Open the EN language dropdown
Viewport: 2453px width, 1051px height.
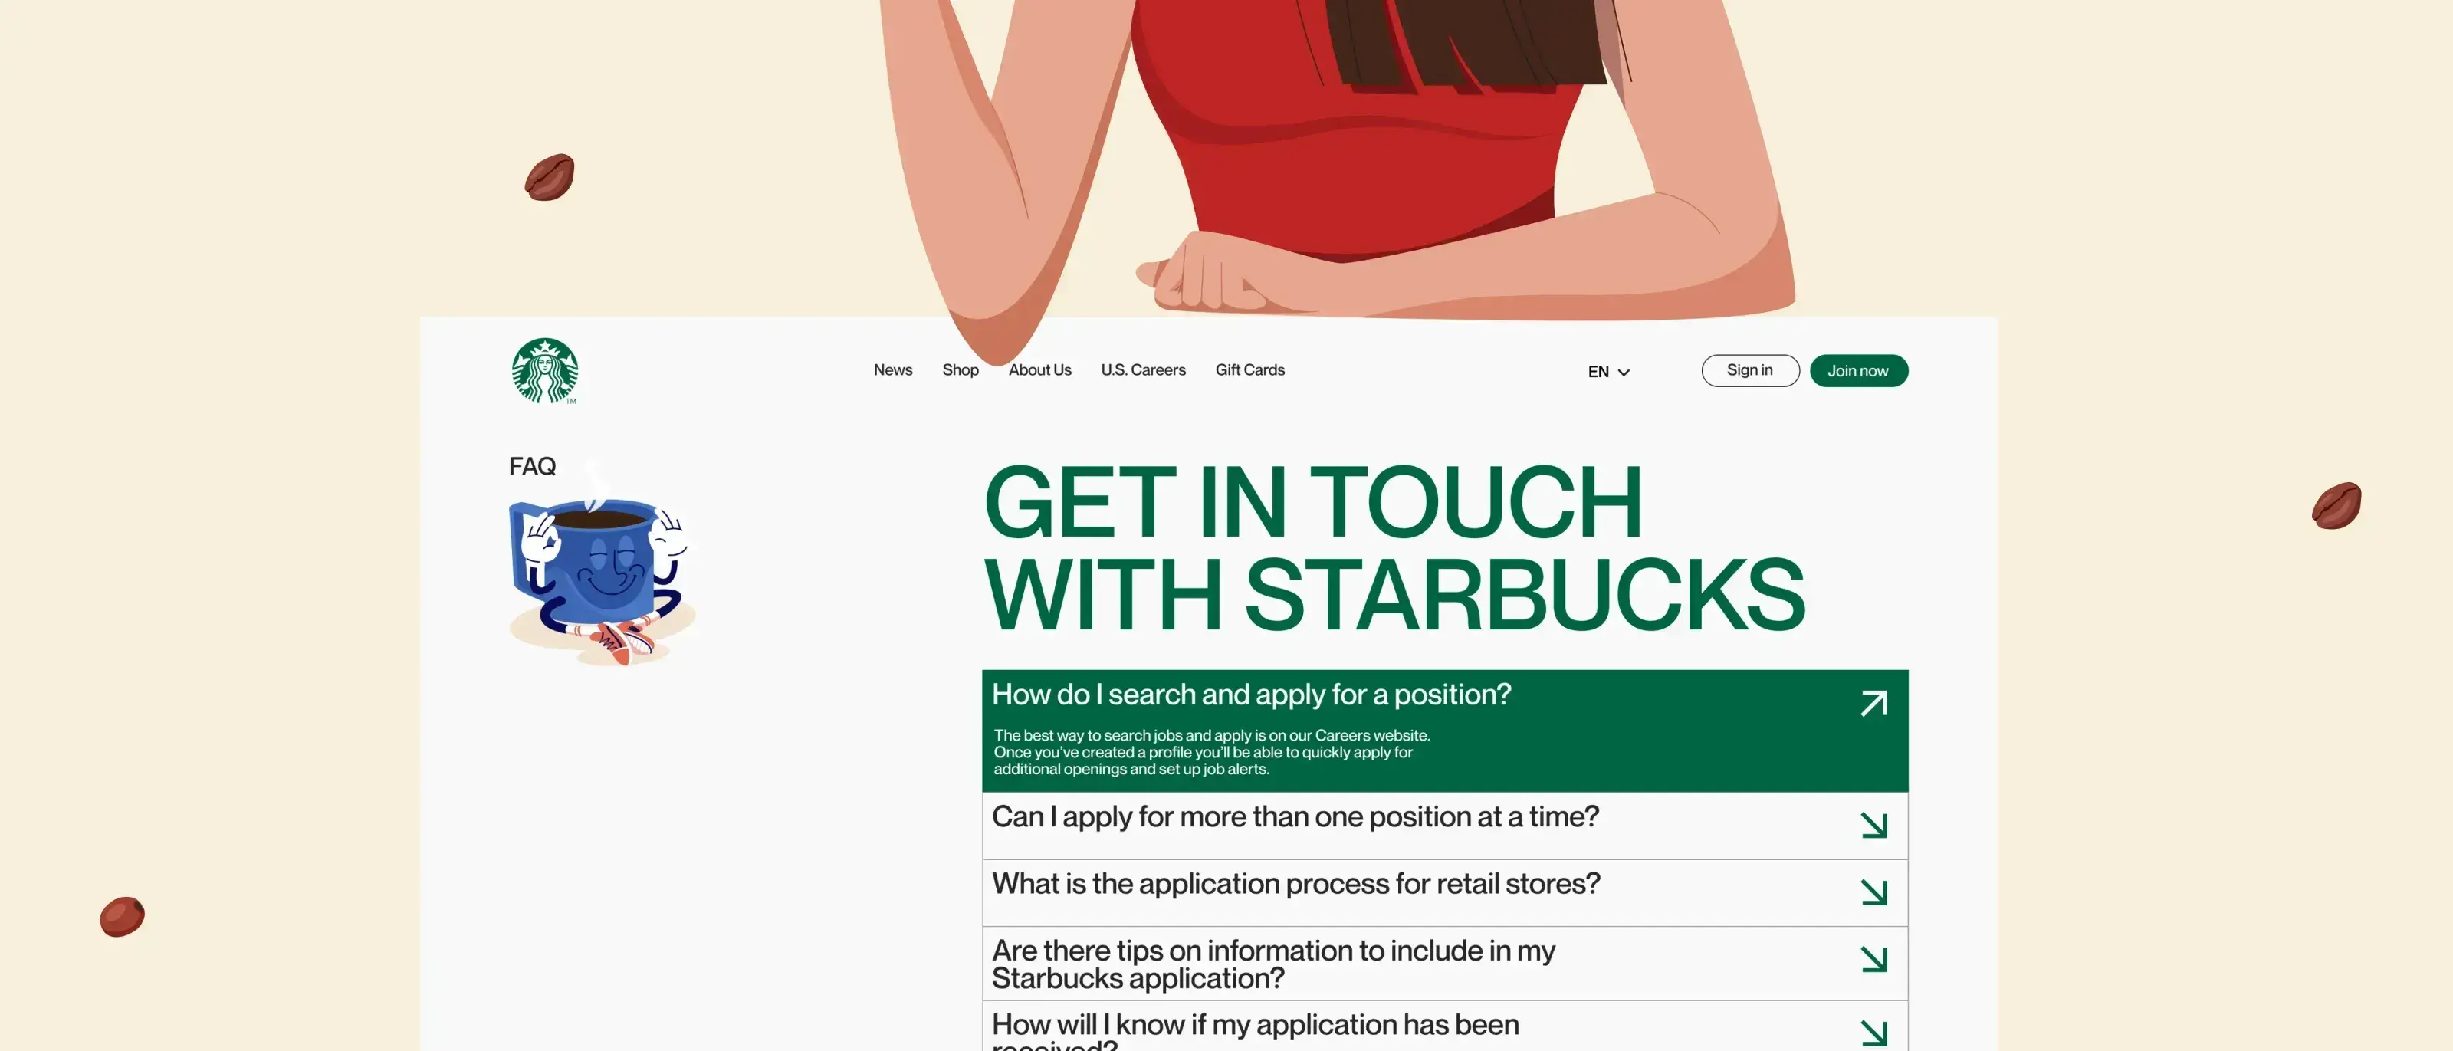pos(1608,373)
